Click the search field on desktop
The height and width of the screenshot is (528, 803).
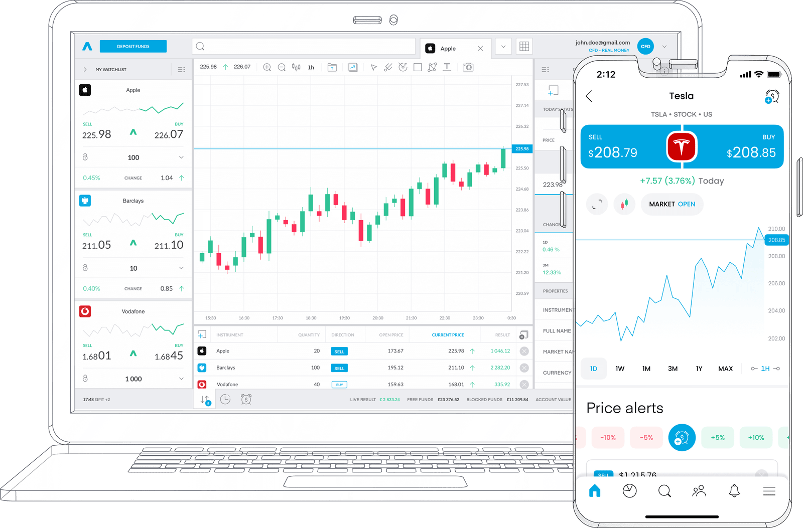tap(304, 46)
